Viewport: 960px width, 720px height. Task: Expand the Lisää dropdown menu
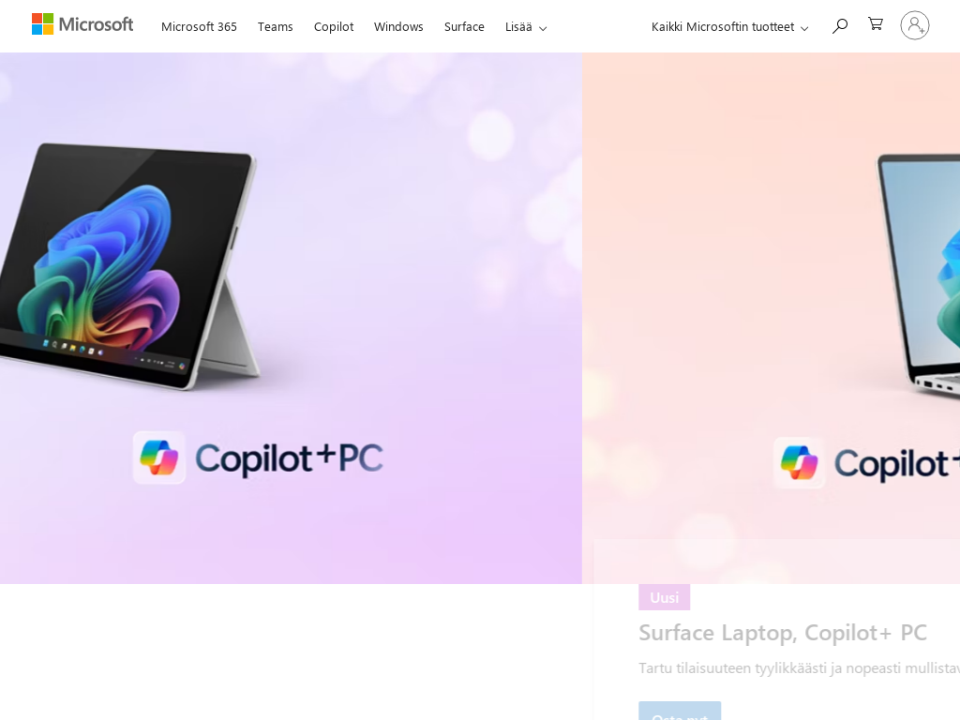[x=526, y=27]
